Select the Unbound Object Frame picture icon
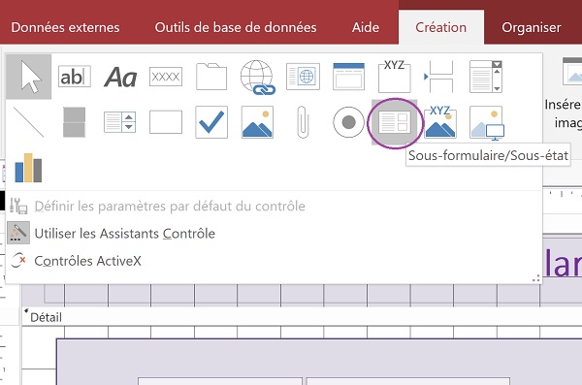Viewport: 582px width, 385px height. 258,122
